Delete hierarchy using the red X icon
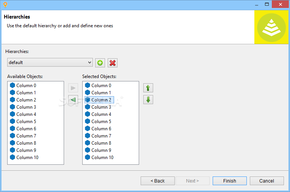290x192 pixels. 113,63
